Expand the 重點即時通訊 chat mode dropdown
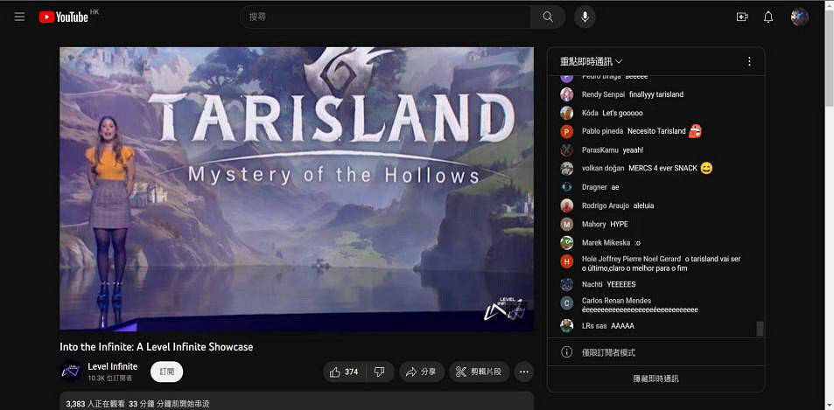Image resolution: width=834 pixels, height=410 pixels. coord(592,61)
